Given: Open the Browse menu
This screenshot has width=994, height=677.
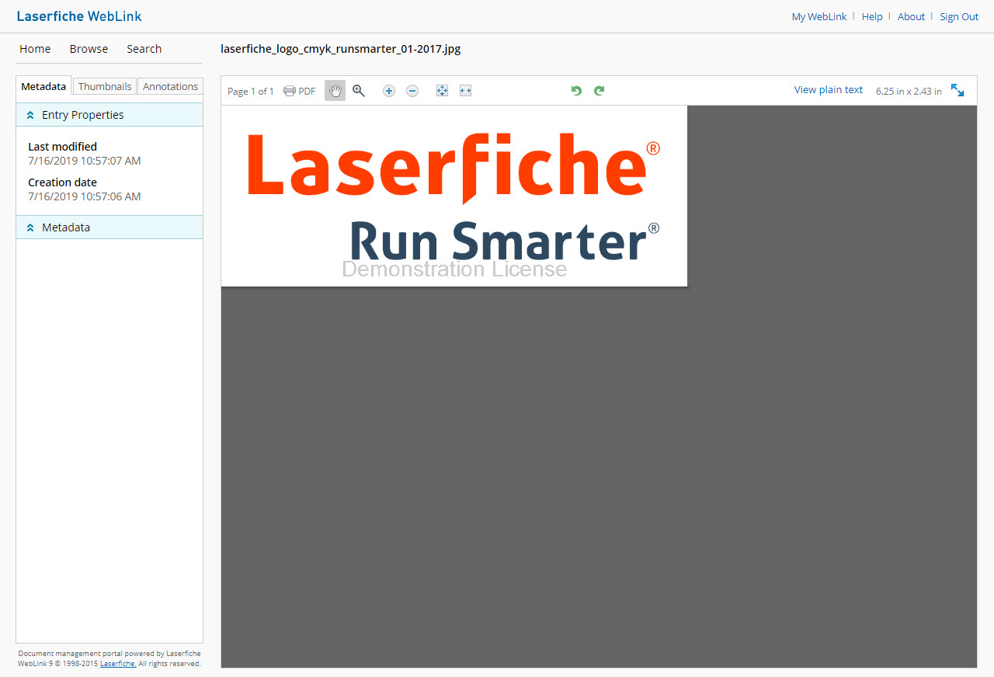Looking at the screenshot, I should pos(89,49).
